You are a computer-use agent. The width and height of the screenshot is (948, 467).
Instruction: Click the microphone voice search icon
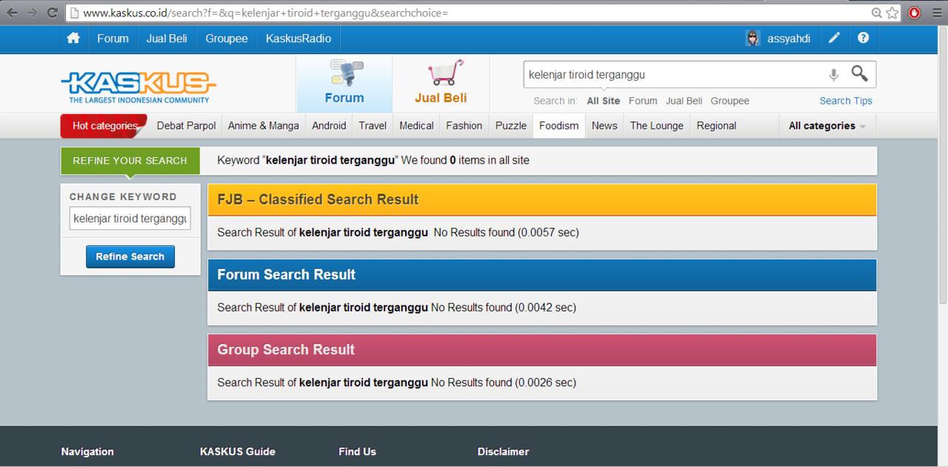click(x=834, y=75)
